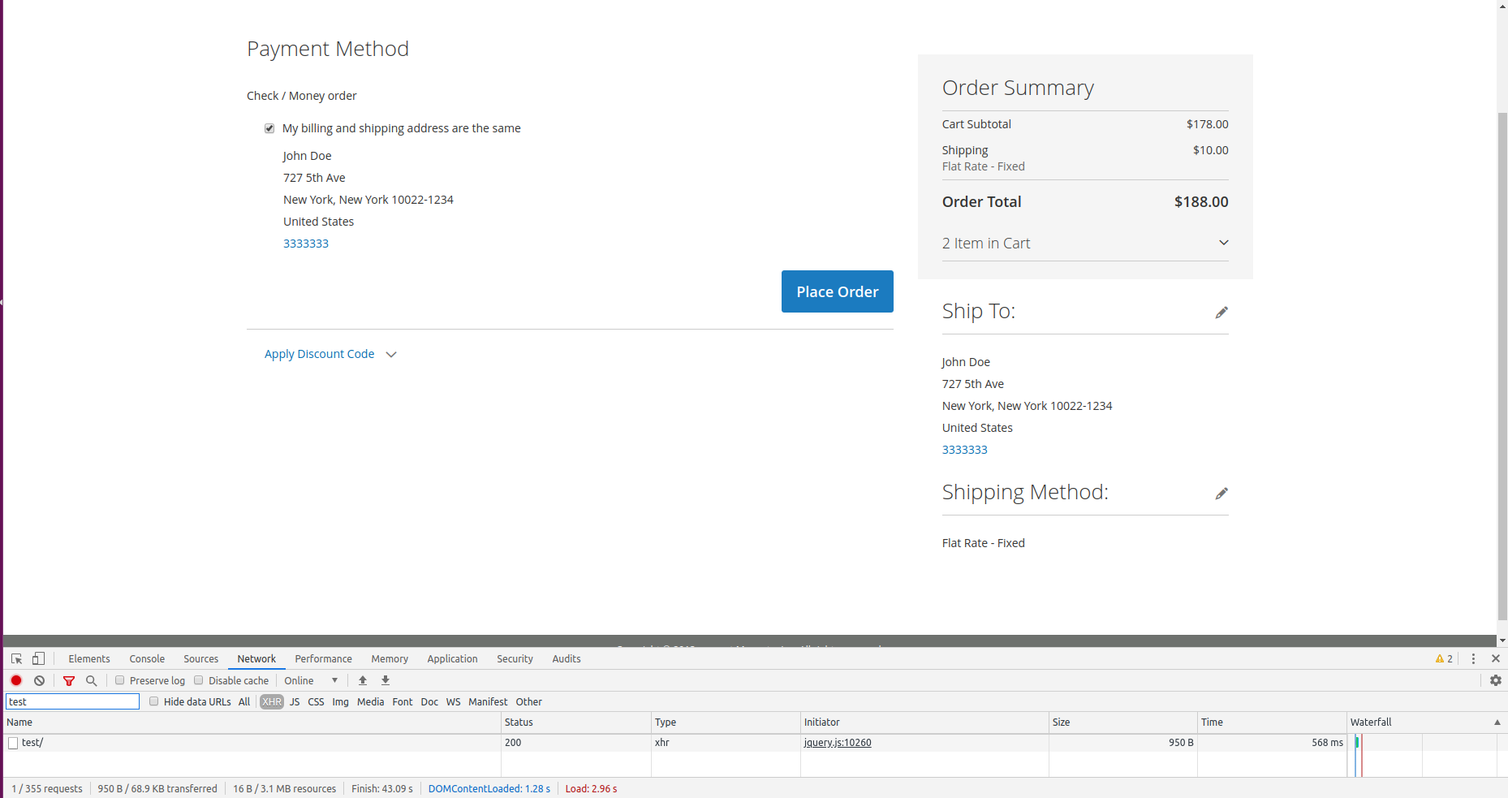Edit the Ship To address pencil
Image resolution: width=1508 pixels, height=798 pixels.
(1221, 313)
